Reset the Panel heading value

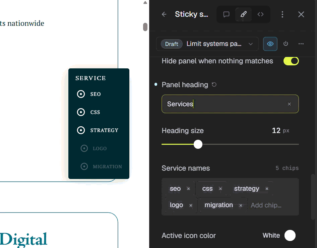214,84
